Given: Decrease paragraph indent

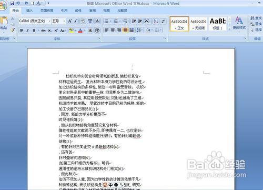Looking at the screenshot, I should point(134,21).
